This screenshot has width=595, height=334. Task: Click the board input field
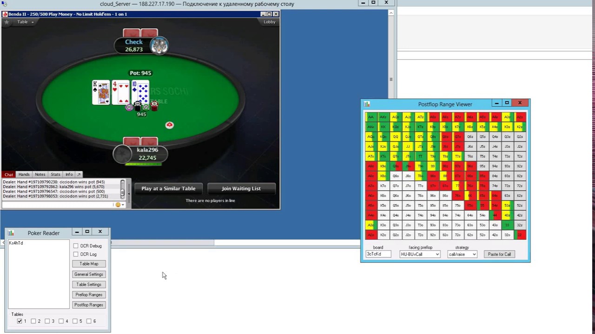(378, 254)
